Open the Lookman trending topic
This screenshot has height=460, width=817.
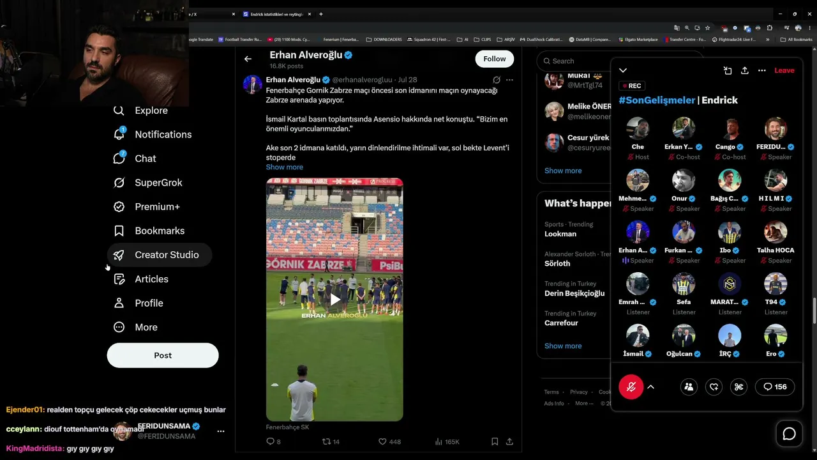coord(560,234)
